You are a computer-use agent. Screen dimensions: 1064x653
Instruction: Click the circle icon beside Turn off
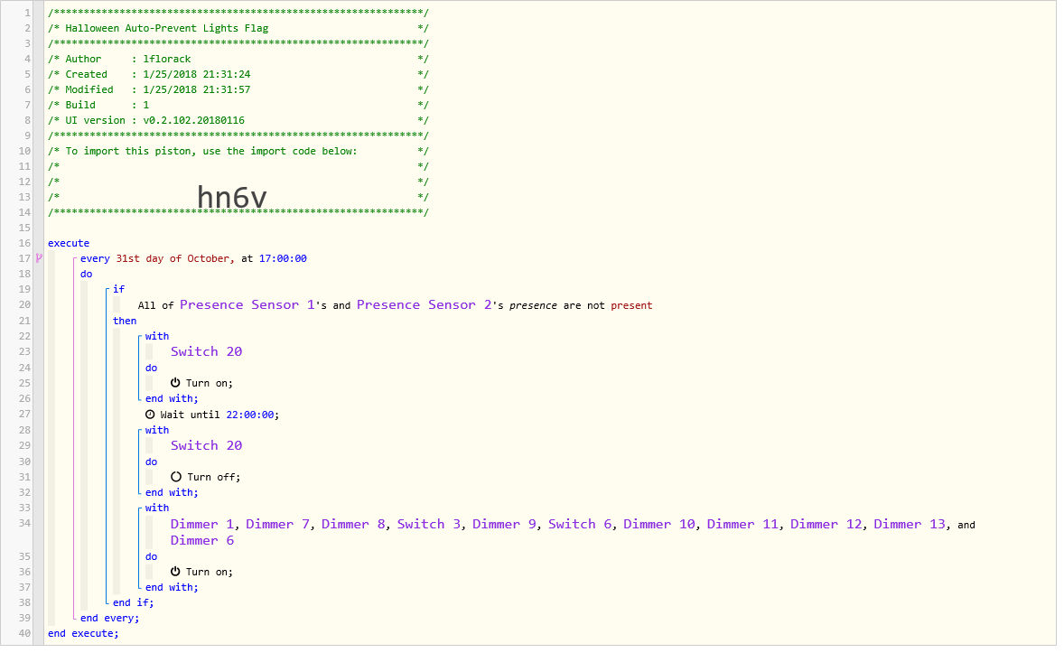click(x=176, y=479)
